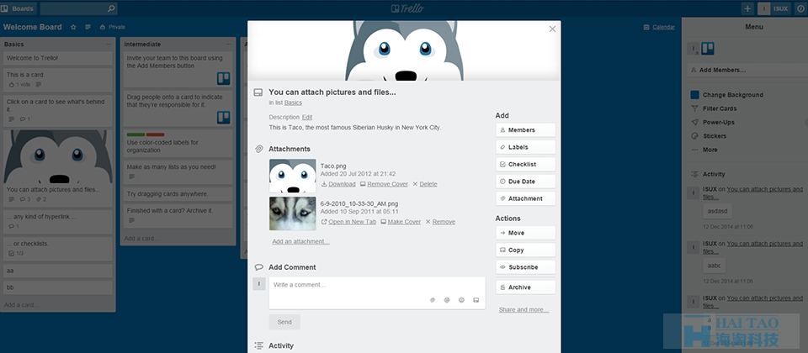This screenshot has height=353, width=808.
Task: Open the Intermediate list menu ellipsis
Action: pyautogui.click(x=228, y=45)
